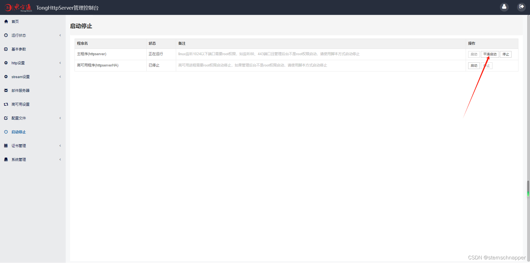
Task: Click the power icon for 启动停止
Action: click(x=6, y=132)
